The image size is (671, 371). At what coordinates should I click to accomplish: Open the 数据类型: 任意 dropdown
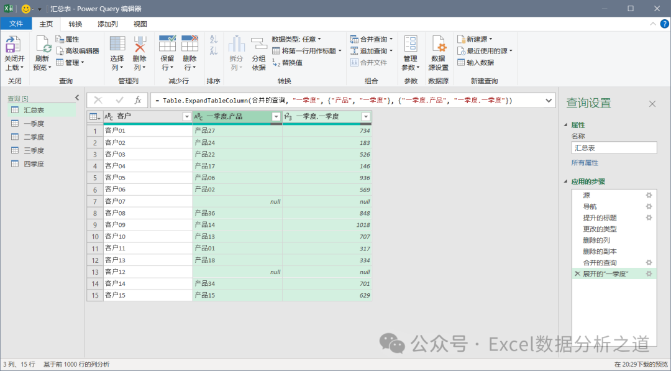(296, 39)
